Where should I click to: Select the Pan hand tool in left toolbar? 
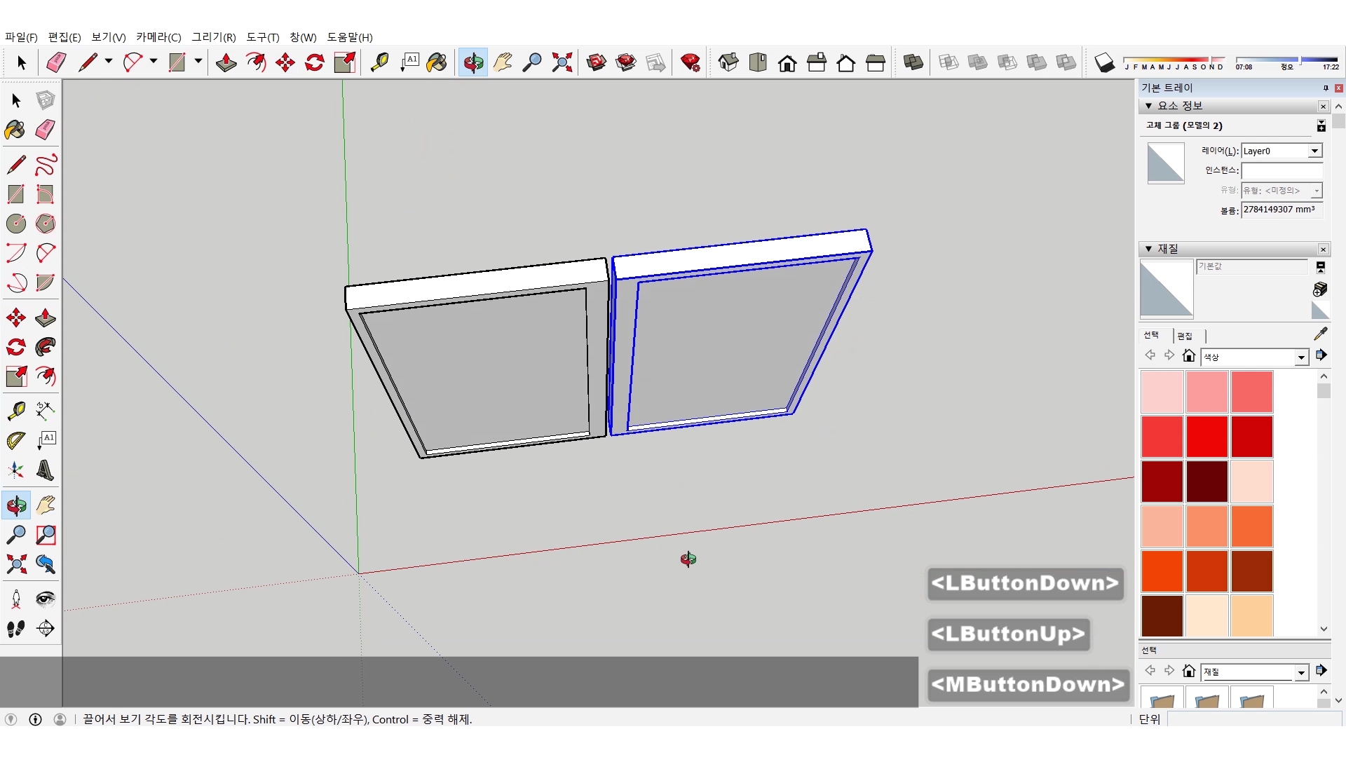coord(46,505)
